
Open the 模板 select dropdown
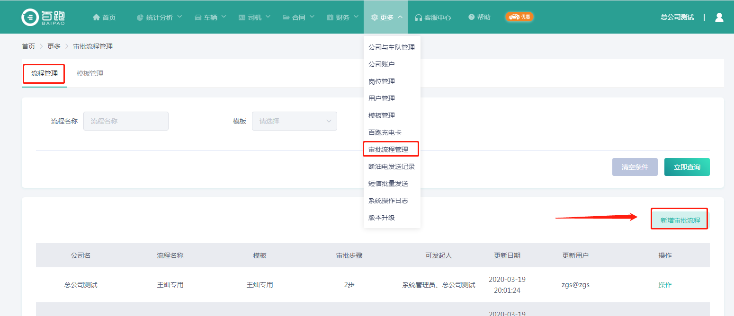pyautogui.click(x=294, y=121)
